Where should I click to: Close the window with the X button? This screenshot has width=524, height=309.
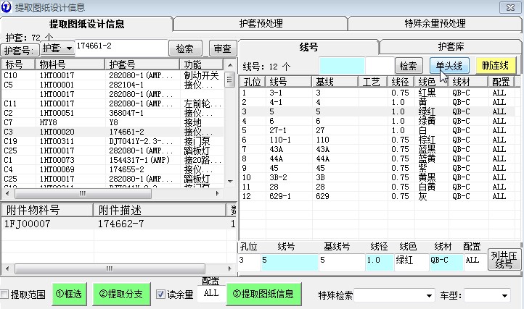click(x=508, y=7)
